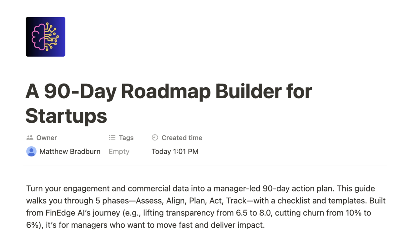Open the Created time property label
Viewport: 404px width, 249px height.
182,138
